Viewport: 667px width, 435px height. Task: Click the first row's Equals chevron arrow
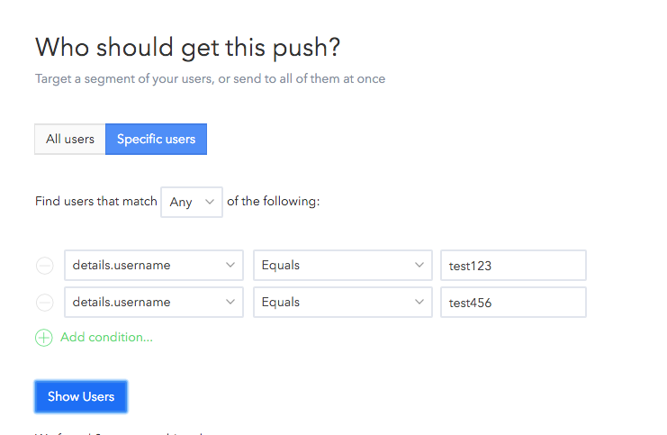[419, 266]
